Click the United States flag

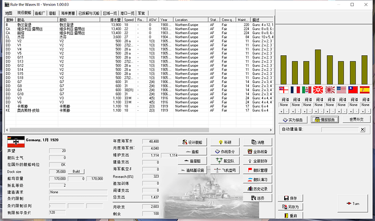(x=341, y=90)
